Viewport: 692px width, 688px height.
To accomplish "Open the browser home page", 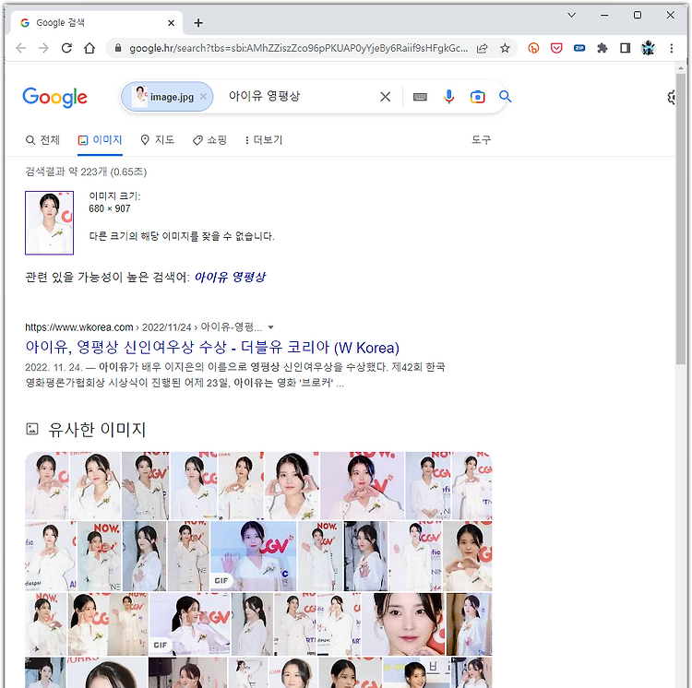I will (x=89, y=48).
